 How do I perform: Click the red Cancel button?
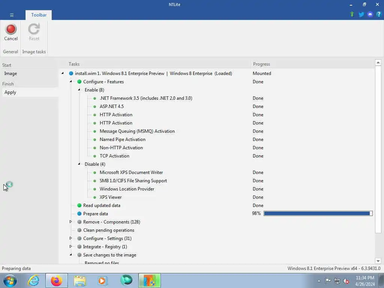click(x=11, y=32)
